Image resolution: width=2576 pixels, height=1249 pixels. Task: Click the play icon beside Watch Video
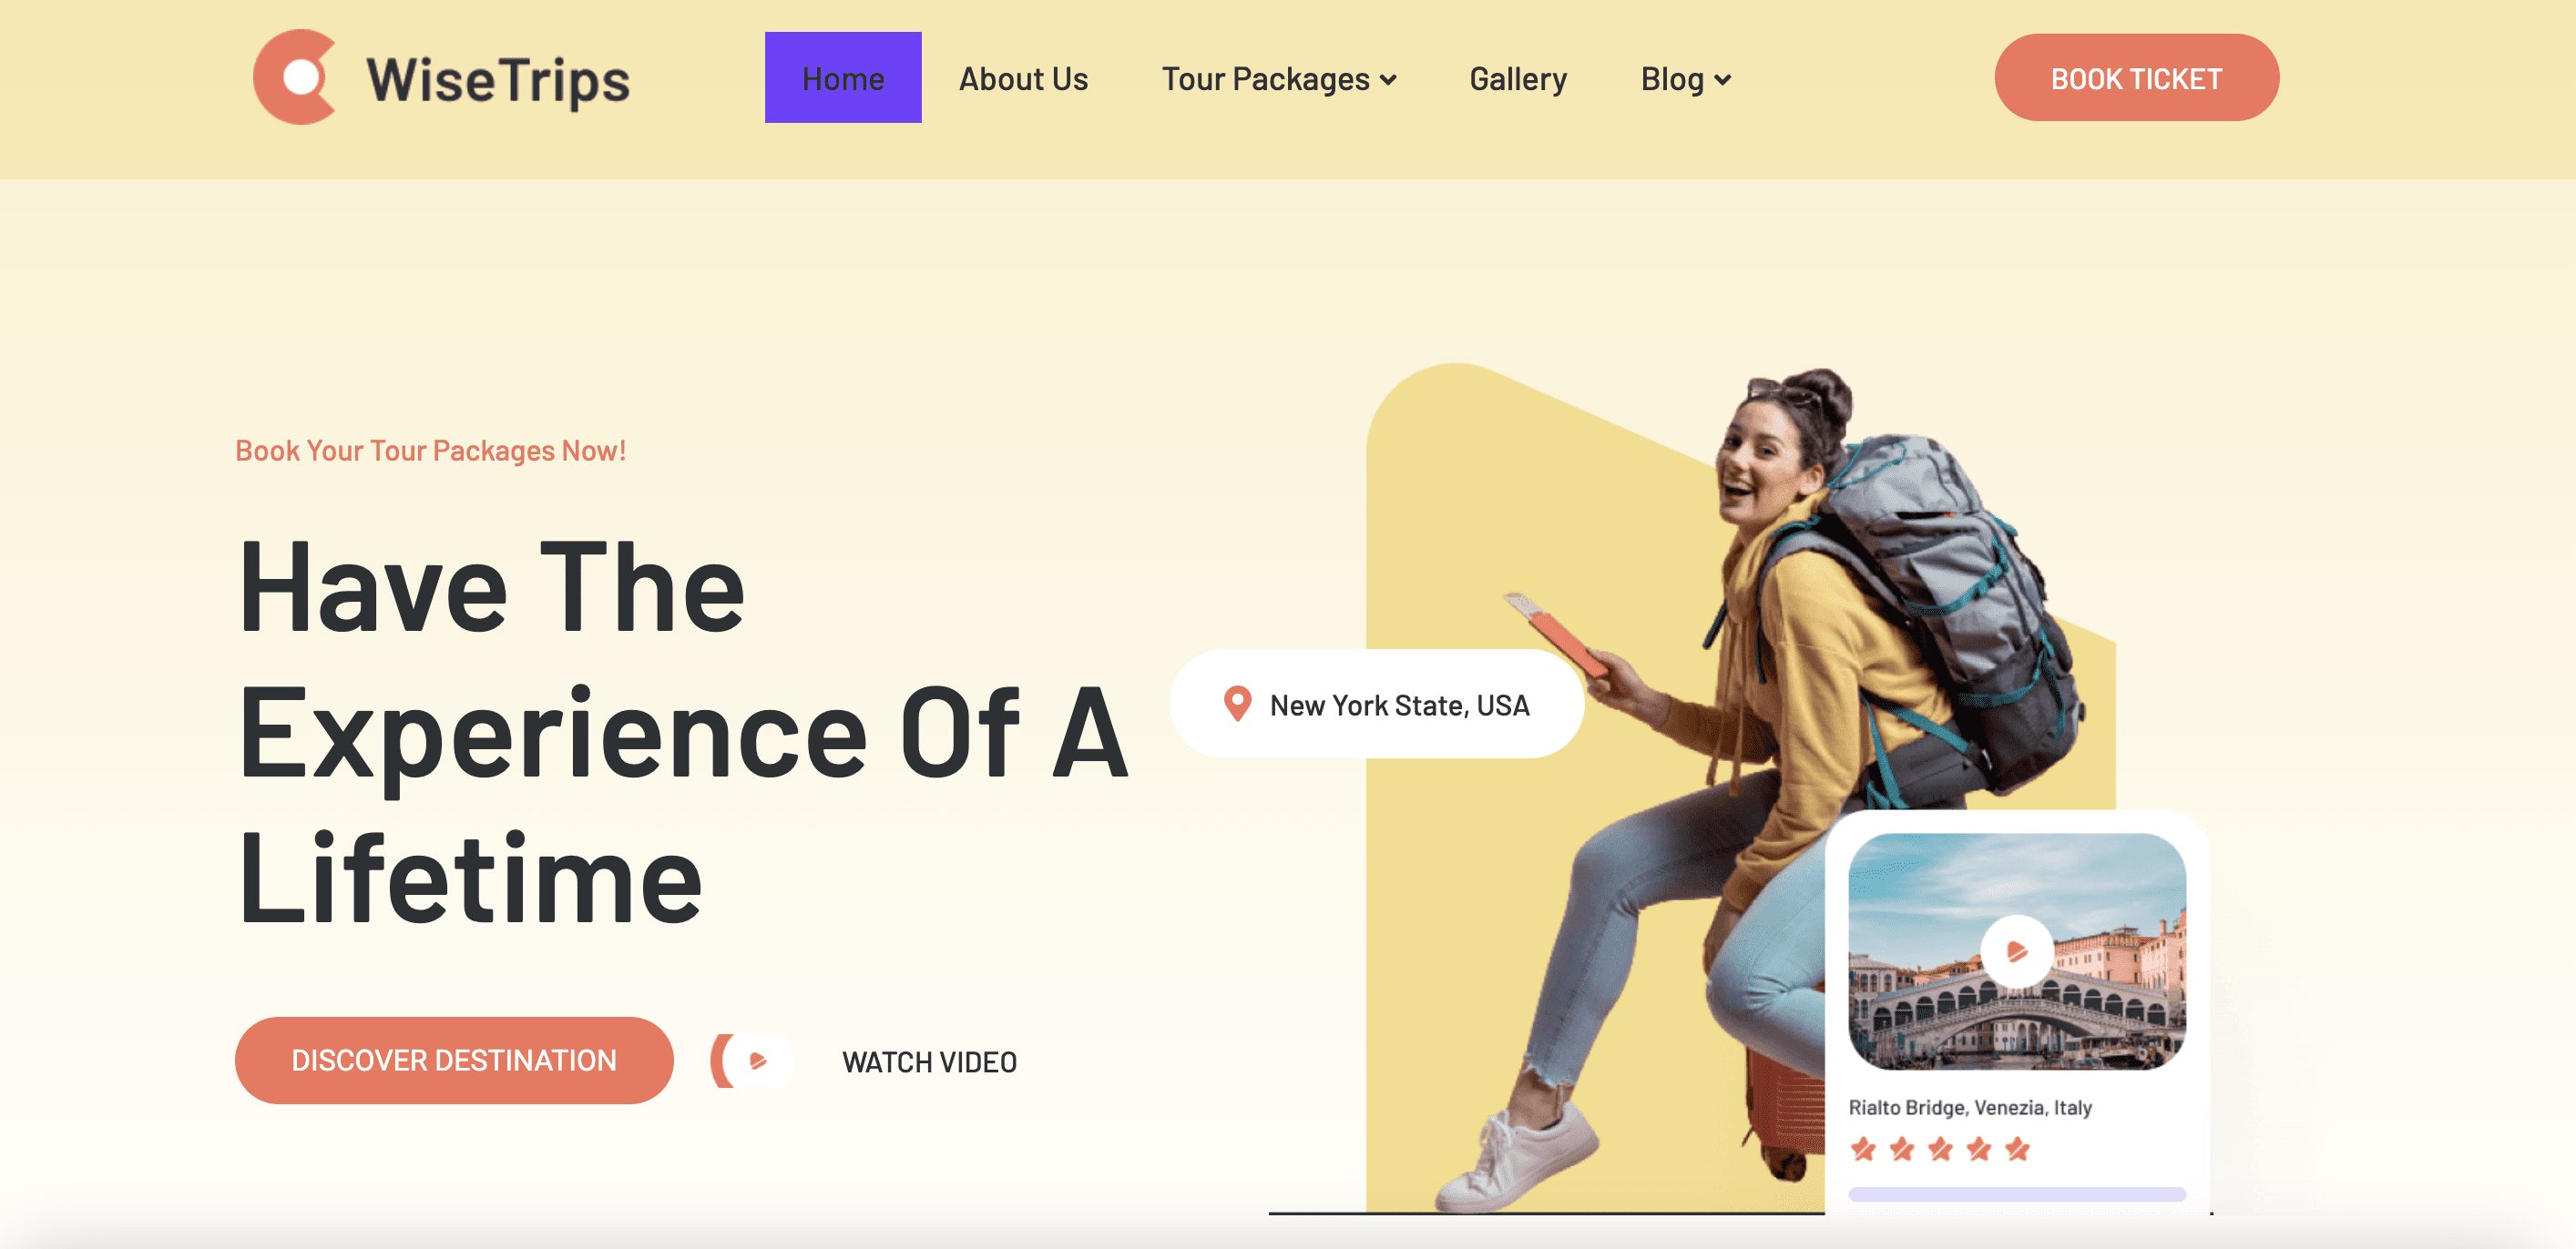[752, 1061]
